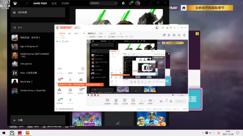Open the Ben 10 Power Trip game thumbnail
The width and height of the screenshot is (243, 136).
(87, 119)
